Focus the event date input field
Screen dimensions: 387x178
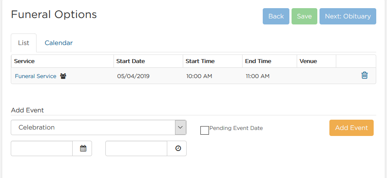(42, 148)
